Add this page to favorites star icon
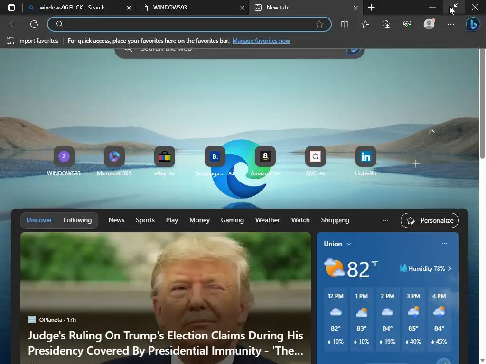 point(319,24)
